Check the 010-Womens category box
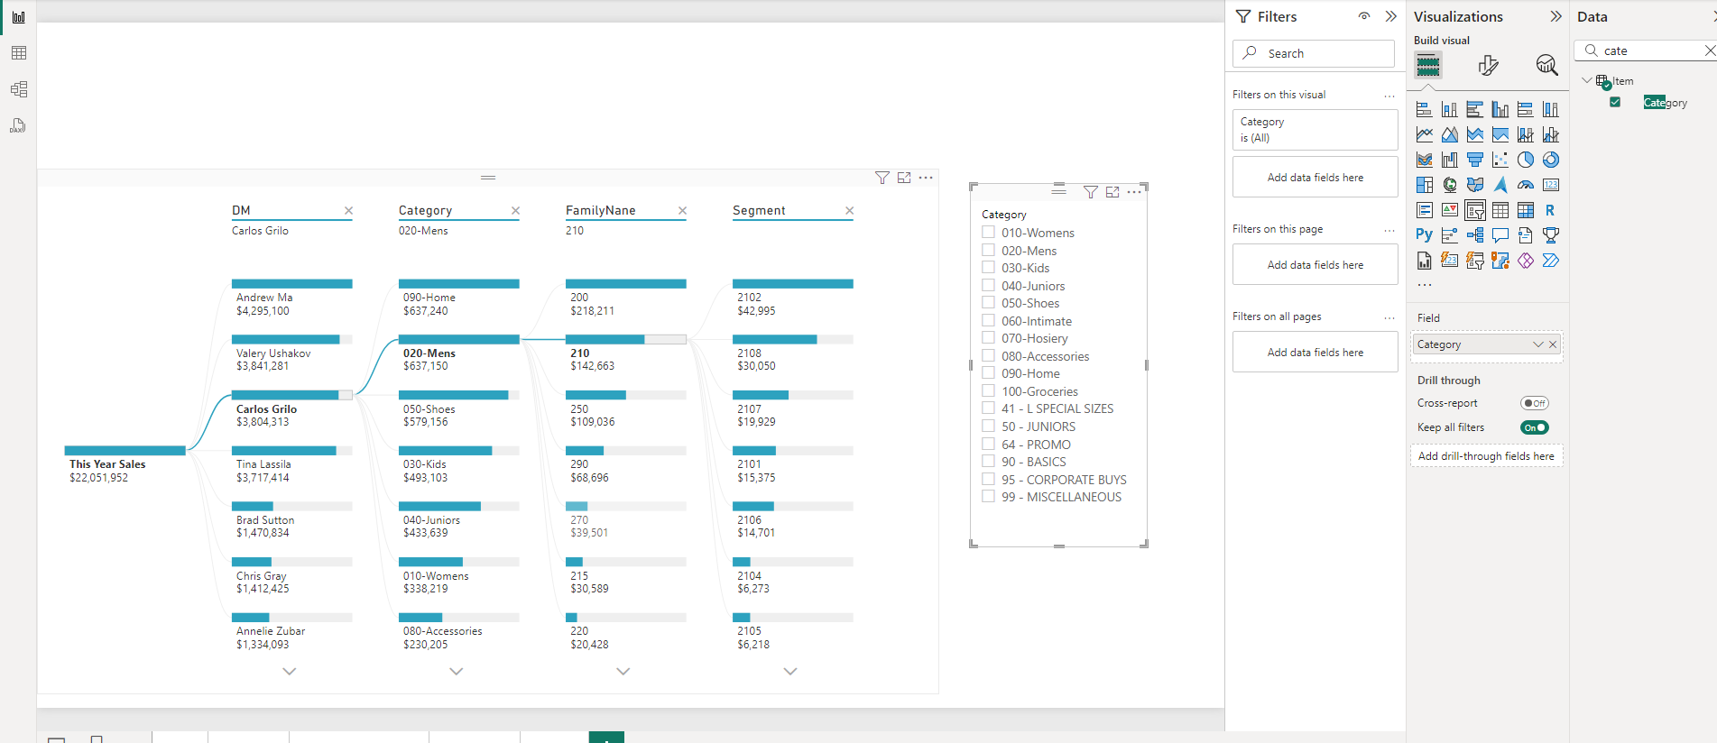The height and width of the screenshot is (743, 1717). [989, 233]
